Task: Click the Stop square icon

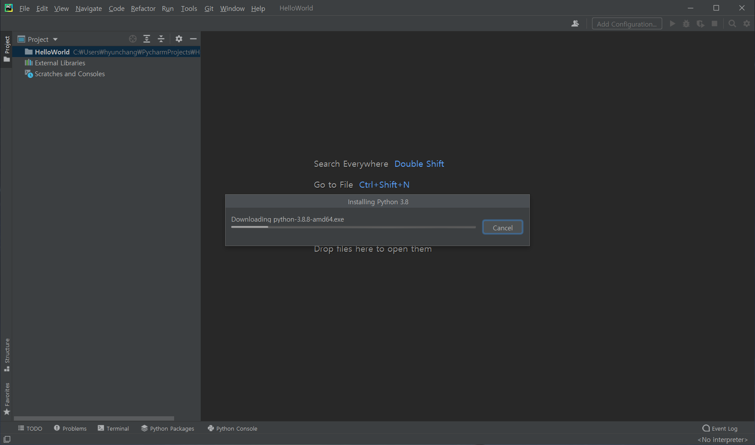Action: pyautogui.click(x=715, y=24)
